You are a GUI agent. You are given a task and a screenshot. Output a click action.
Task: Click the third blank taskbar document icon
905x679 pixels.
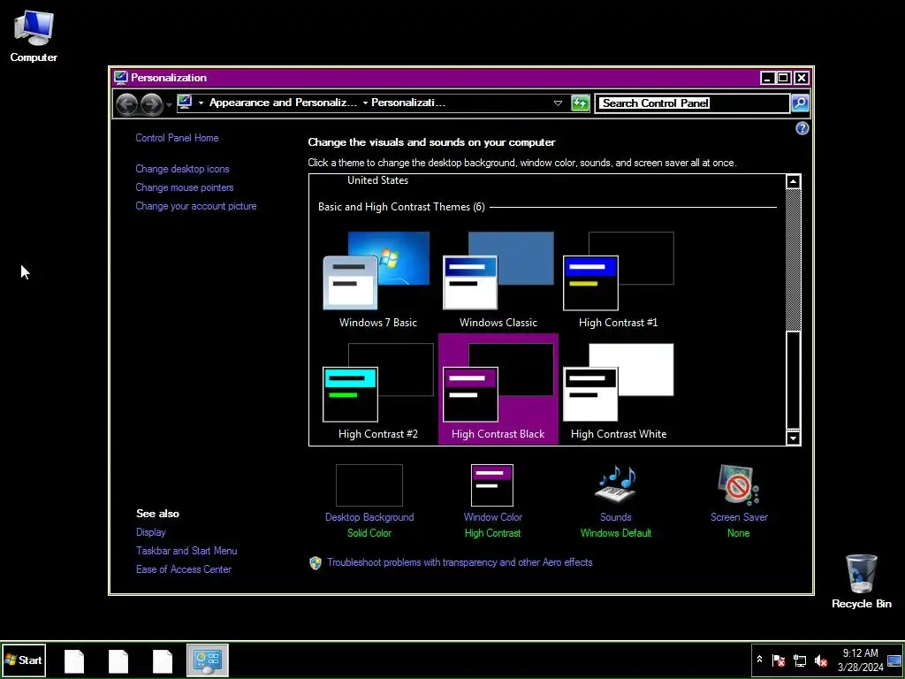pyautogui.click(x=163, y=660)
